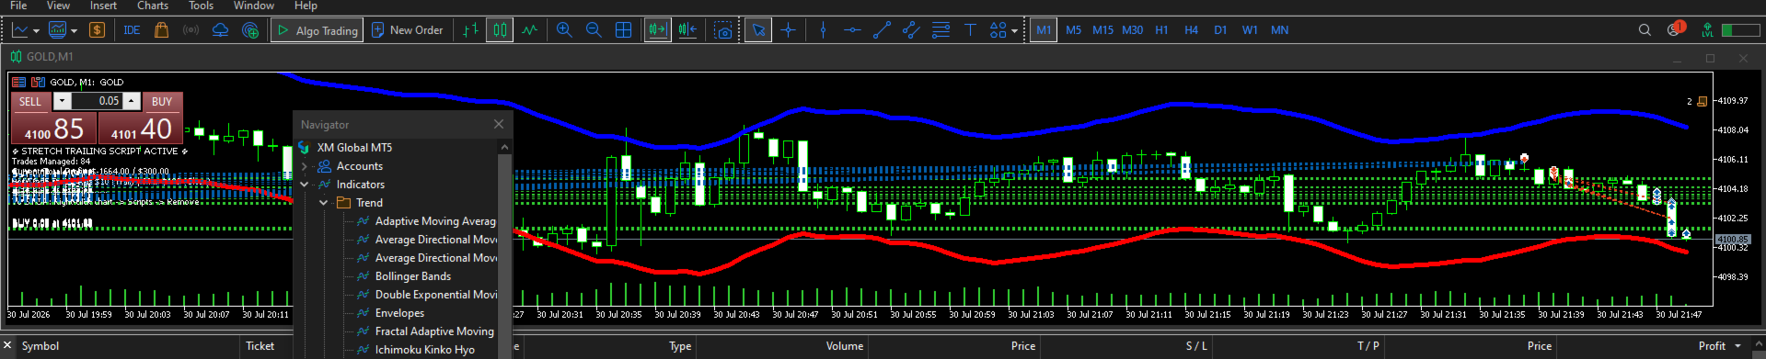
Task: Switch chart to candlestick display mode
Action: (x=500, y=30)
